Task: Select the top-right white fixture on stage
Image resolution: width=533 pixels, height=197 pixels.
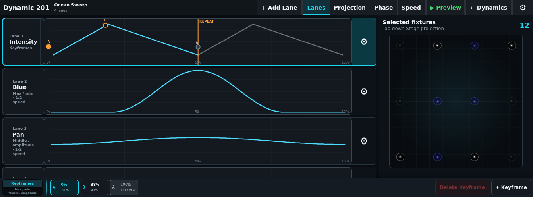Action: tap(512, 46)
